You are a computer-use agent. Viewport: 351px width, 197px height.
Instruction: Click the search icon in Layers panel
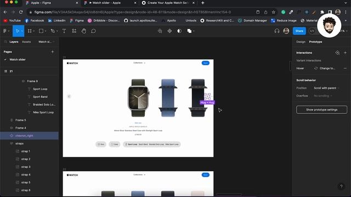pyautogui.click(x=5, y=42)
